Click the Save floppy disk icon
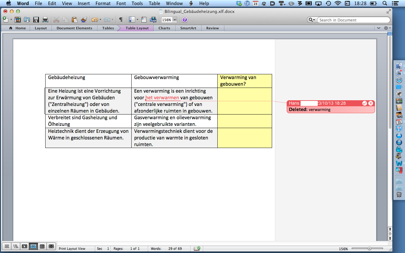 tap(36, 20)
